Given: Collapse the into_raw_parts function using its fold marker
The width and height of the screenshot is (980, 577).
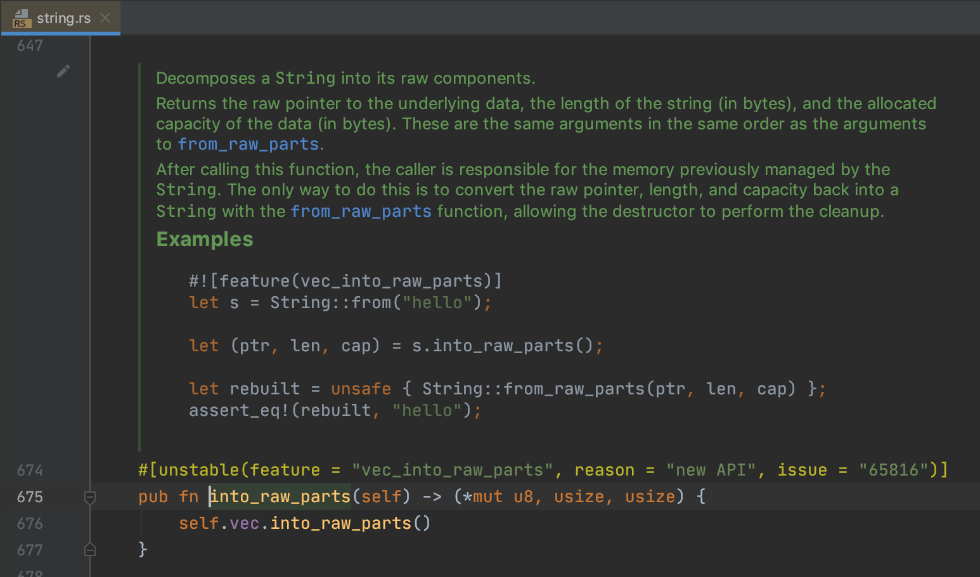Looking at the screenshot, I should point(89,498).
